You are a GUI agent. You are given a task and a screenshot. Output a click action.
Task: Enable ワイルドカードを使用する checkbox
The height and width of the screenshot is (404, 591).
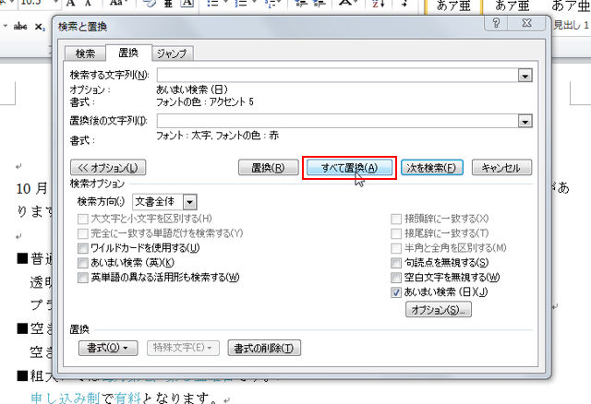pos(82,248)
